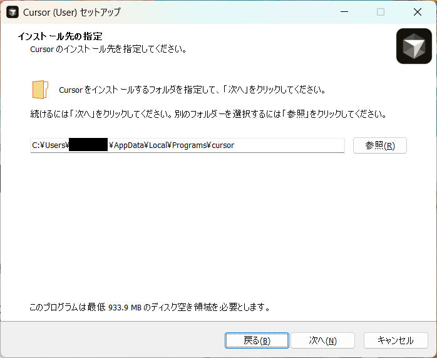Close the Cursor setup window

click(418, 12)
